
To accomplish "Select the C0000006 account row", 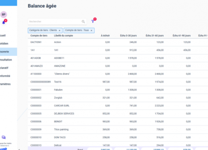I will point(118,122).
